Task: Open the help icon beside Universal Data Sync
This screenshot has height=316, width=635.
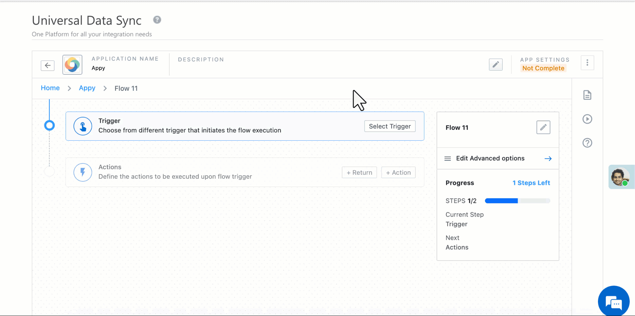Action: [x=157, y=20]
